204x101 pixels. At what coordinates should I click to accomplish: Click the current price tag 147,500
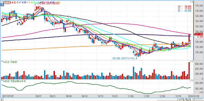tap(199, 34)
